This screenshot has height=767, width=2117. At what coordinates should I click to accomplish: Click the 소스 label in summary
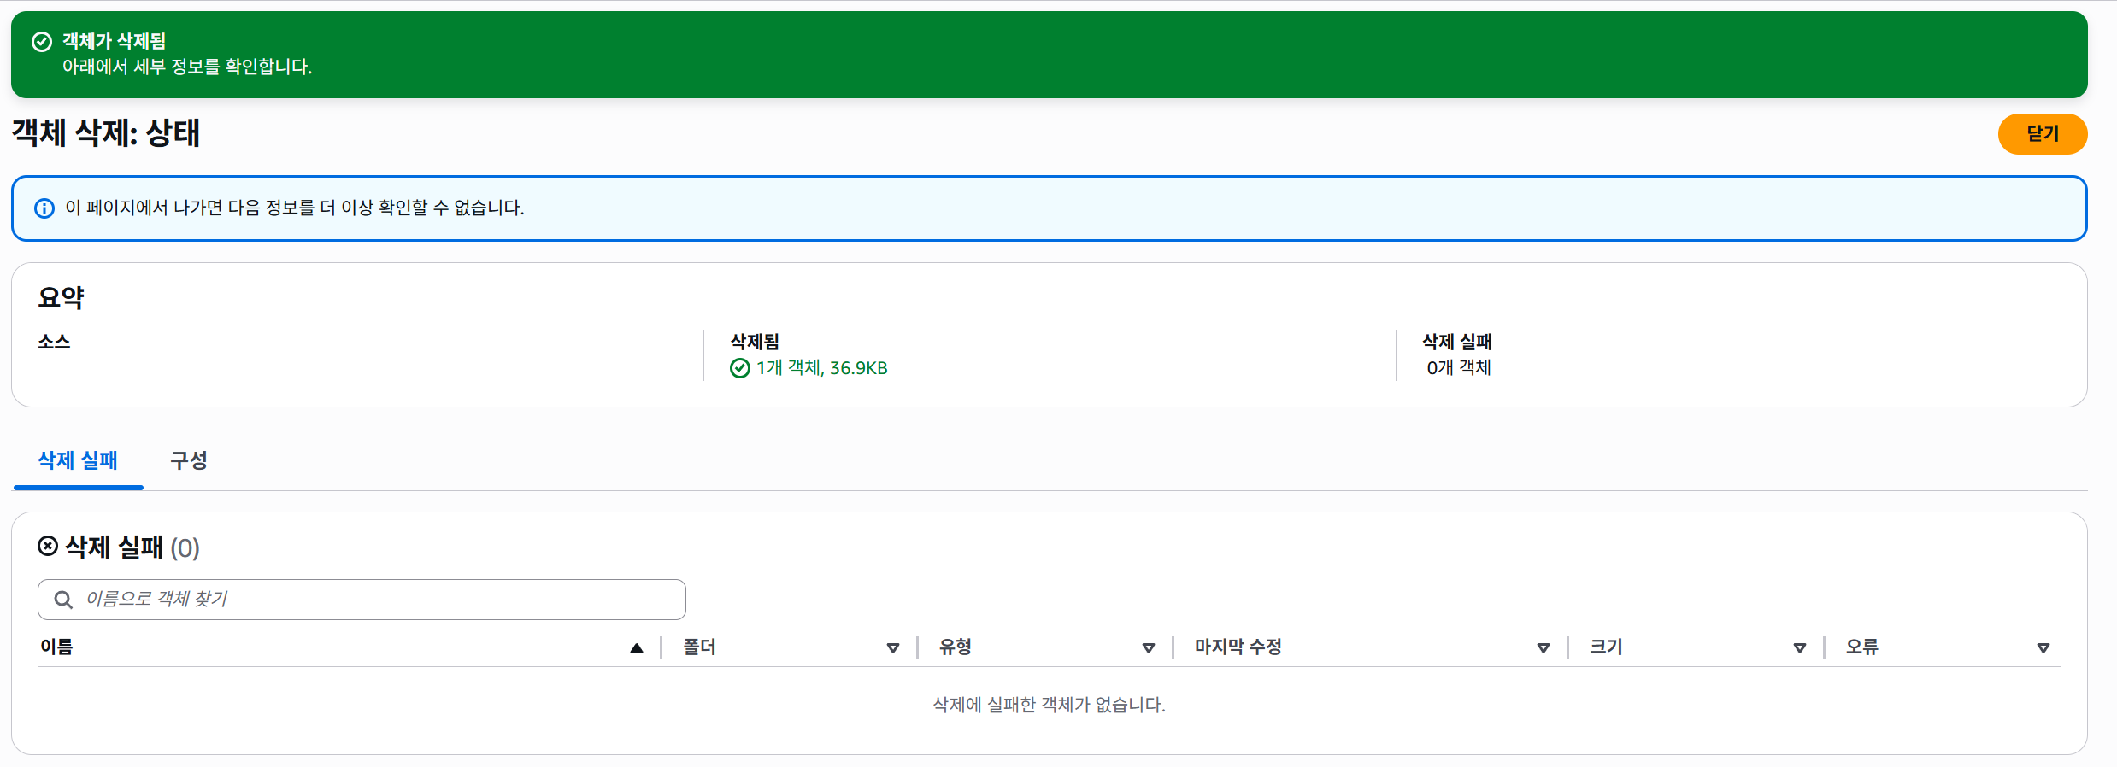tap(54, 342)
